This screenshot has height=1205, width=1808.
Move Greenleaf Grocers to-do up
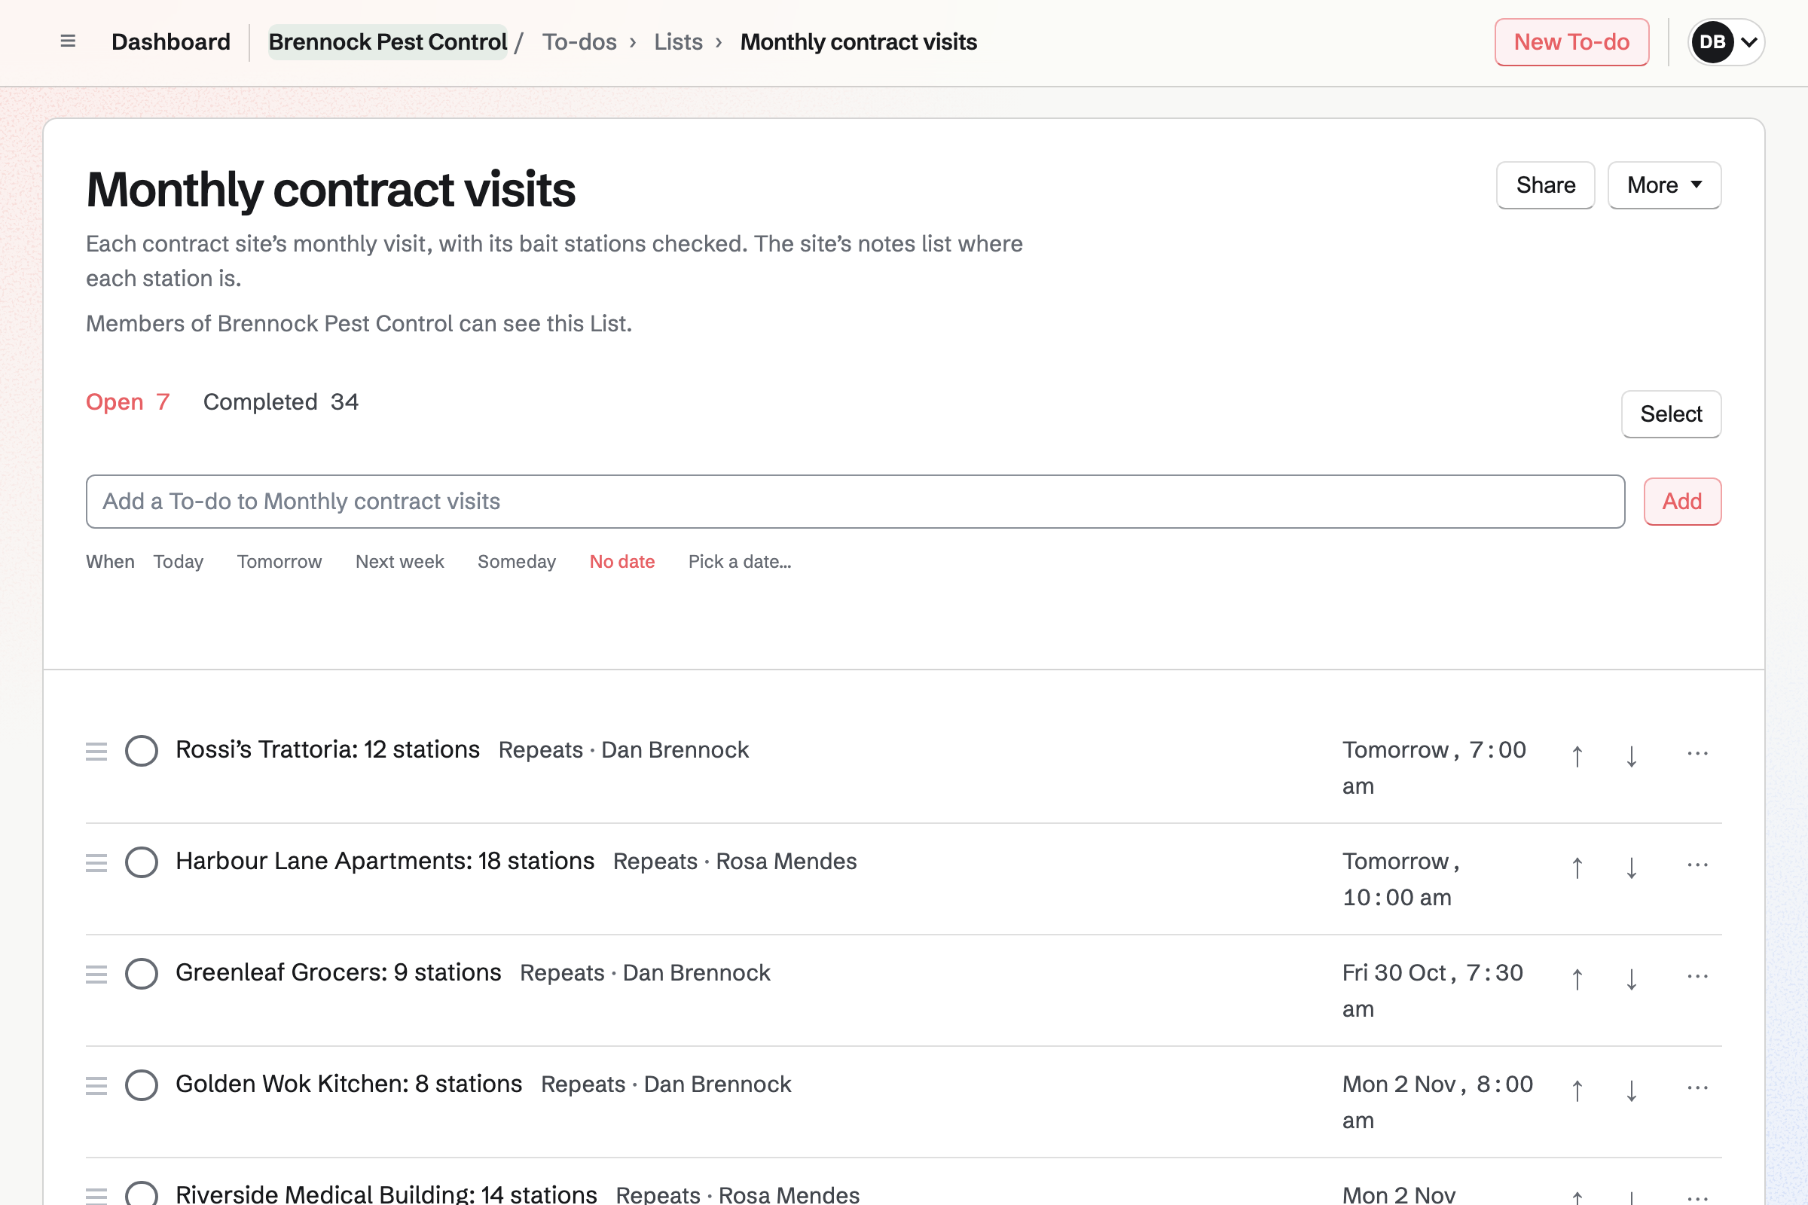click(x=1577, y=979)
